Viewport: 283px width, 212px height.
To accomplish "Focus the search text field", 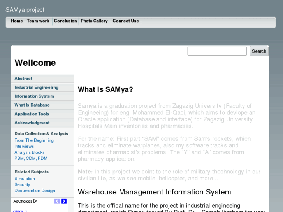I will (217, 51).
